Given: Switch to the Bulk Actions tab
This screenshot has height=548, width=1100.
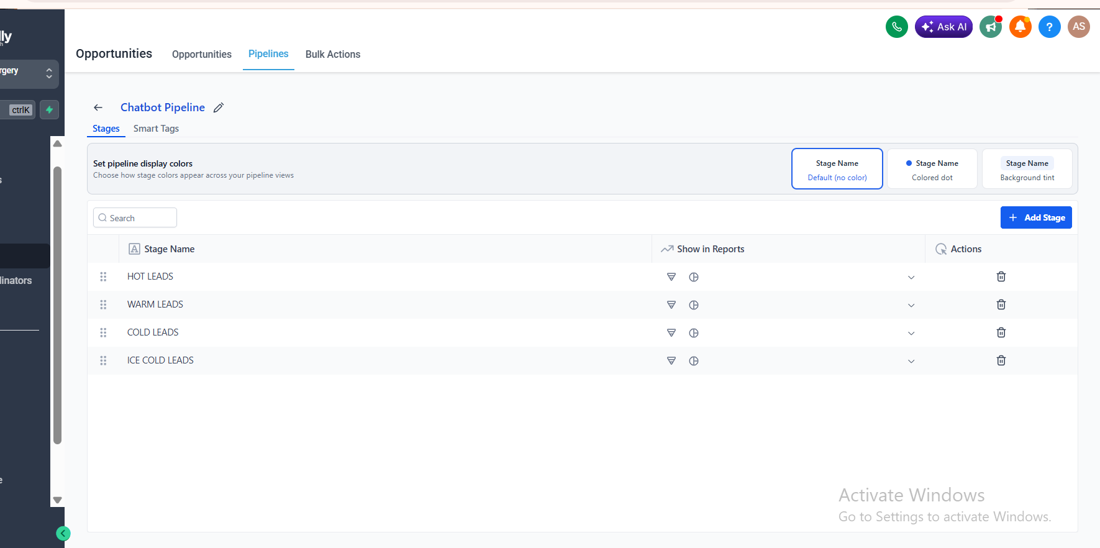Looking at the screenshot, I should click(333, 54).
